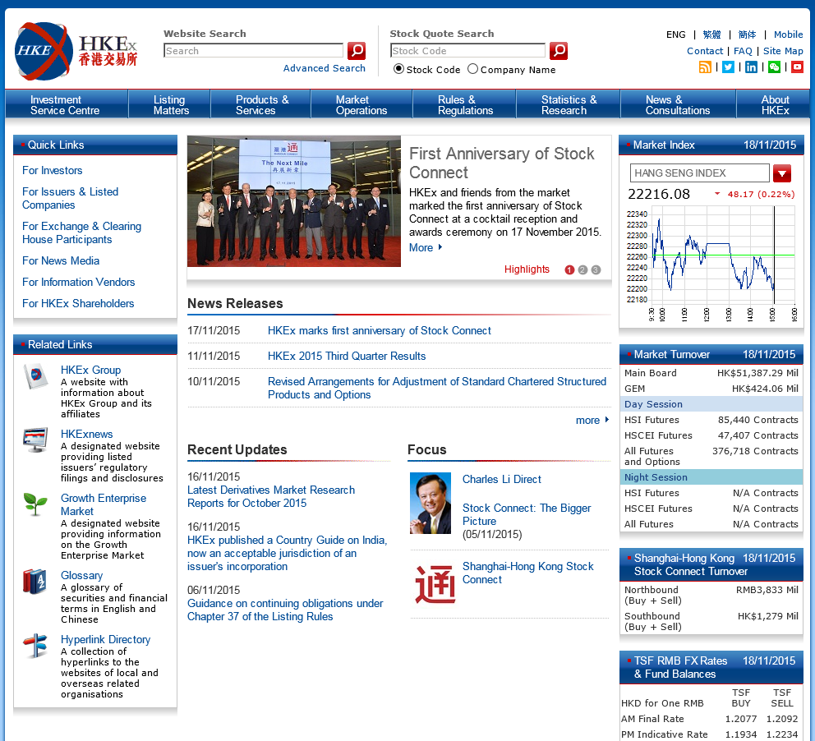Go to highlight slide 3

pos(596,269)
